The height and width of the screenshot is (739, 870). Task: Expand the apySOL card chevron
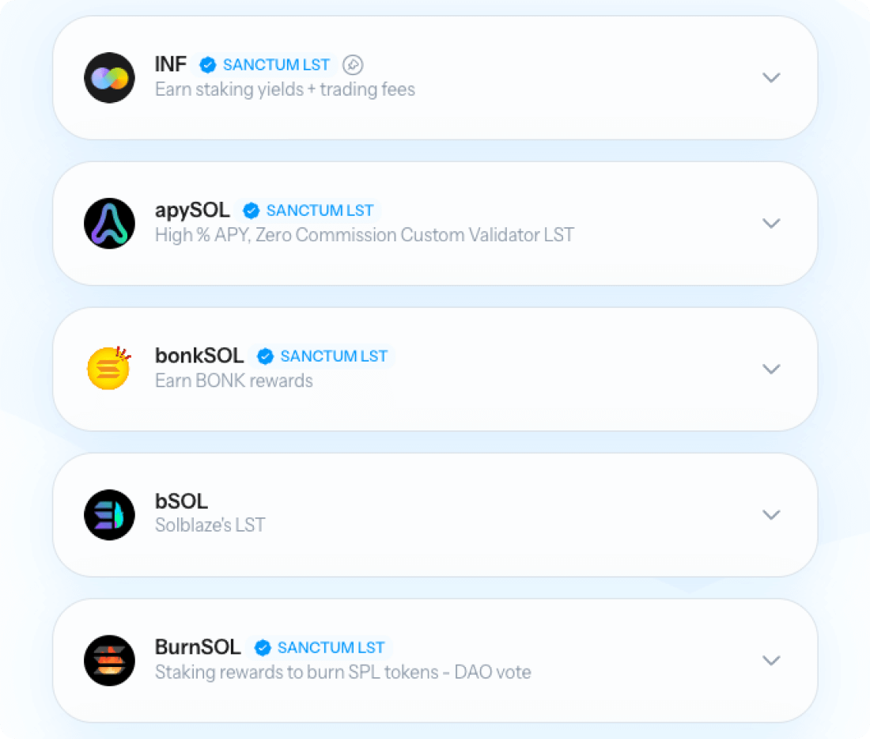click(771, 223)
